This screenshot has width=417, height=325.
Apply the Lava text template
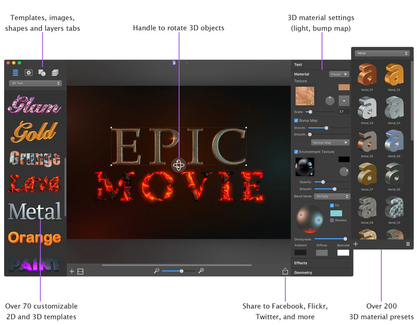click(34, 184)
